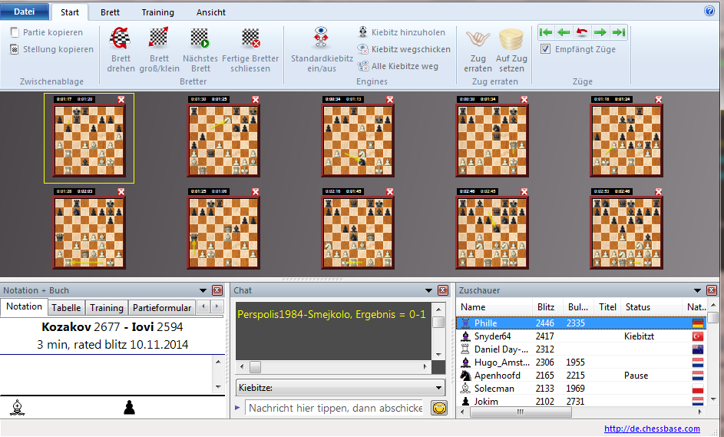This screenshot has height=437, width=724.
Task: Click Alle Kiebitze weg
Action: click(x=398, y=66)
